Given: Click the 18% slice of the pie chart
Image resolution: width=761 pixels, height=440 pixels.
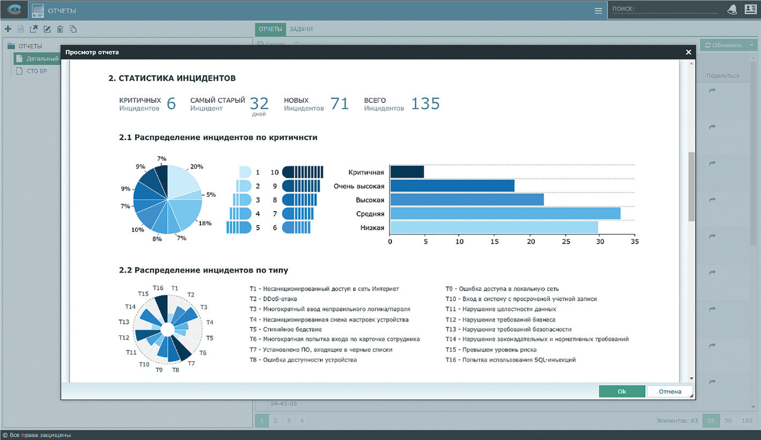Looking at the screenshot, I should coord(188,213).
